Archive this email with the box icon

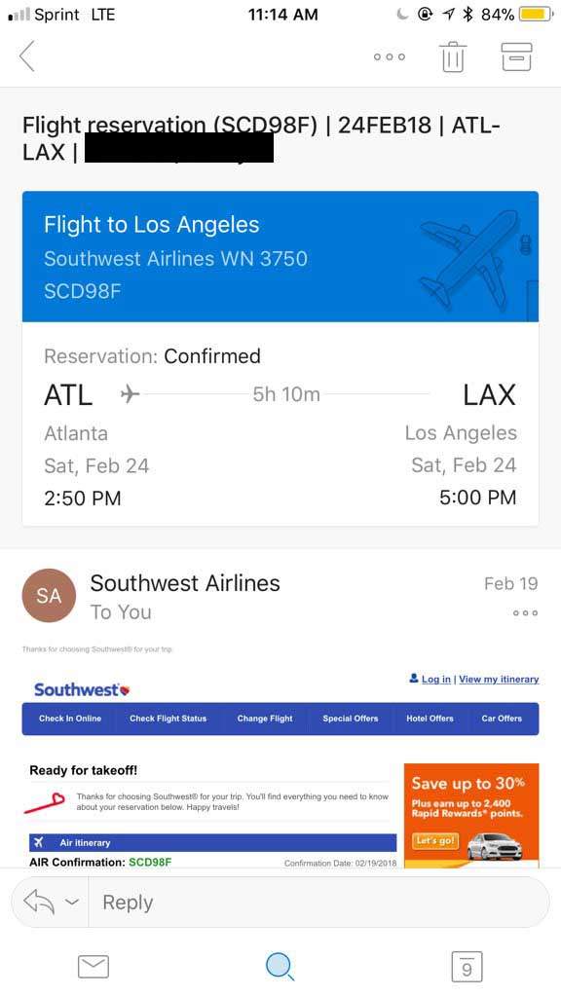516,56
